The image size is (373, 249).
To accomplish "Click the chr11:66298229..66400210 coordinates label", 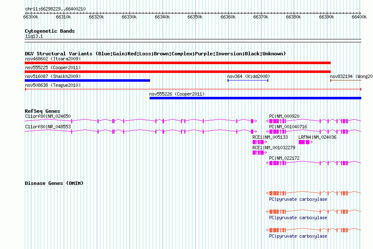I will pos(55,9).
